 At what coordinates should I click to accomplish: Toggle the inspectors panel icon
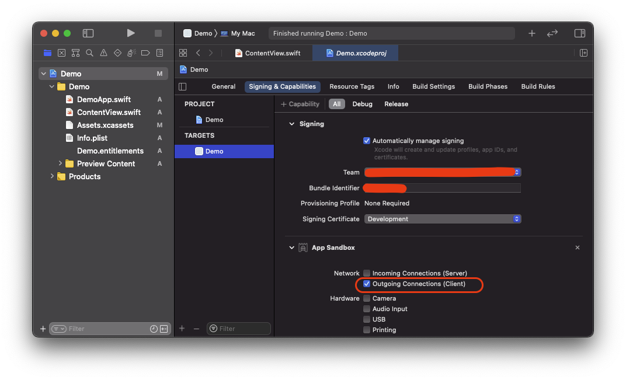pyautogui.click(x=579, y=33)
